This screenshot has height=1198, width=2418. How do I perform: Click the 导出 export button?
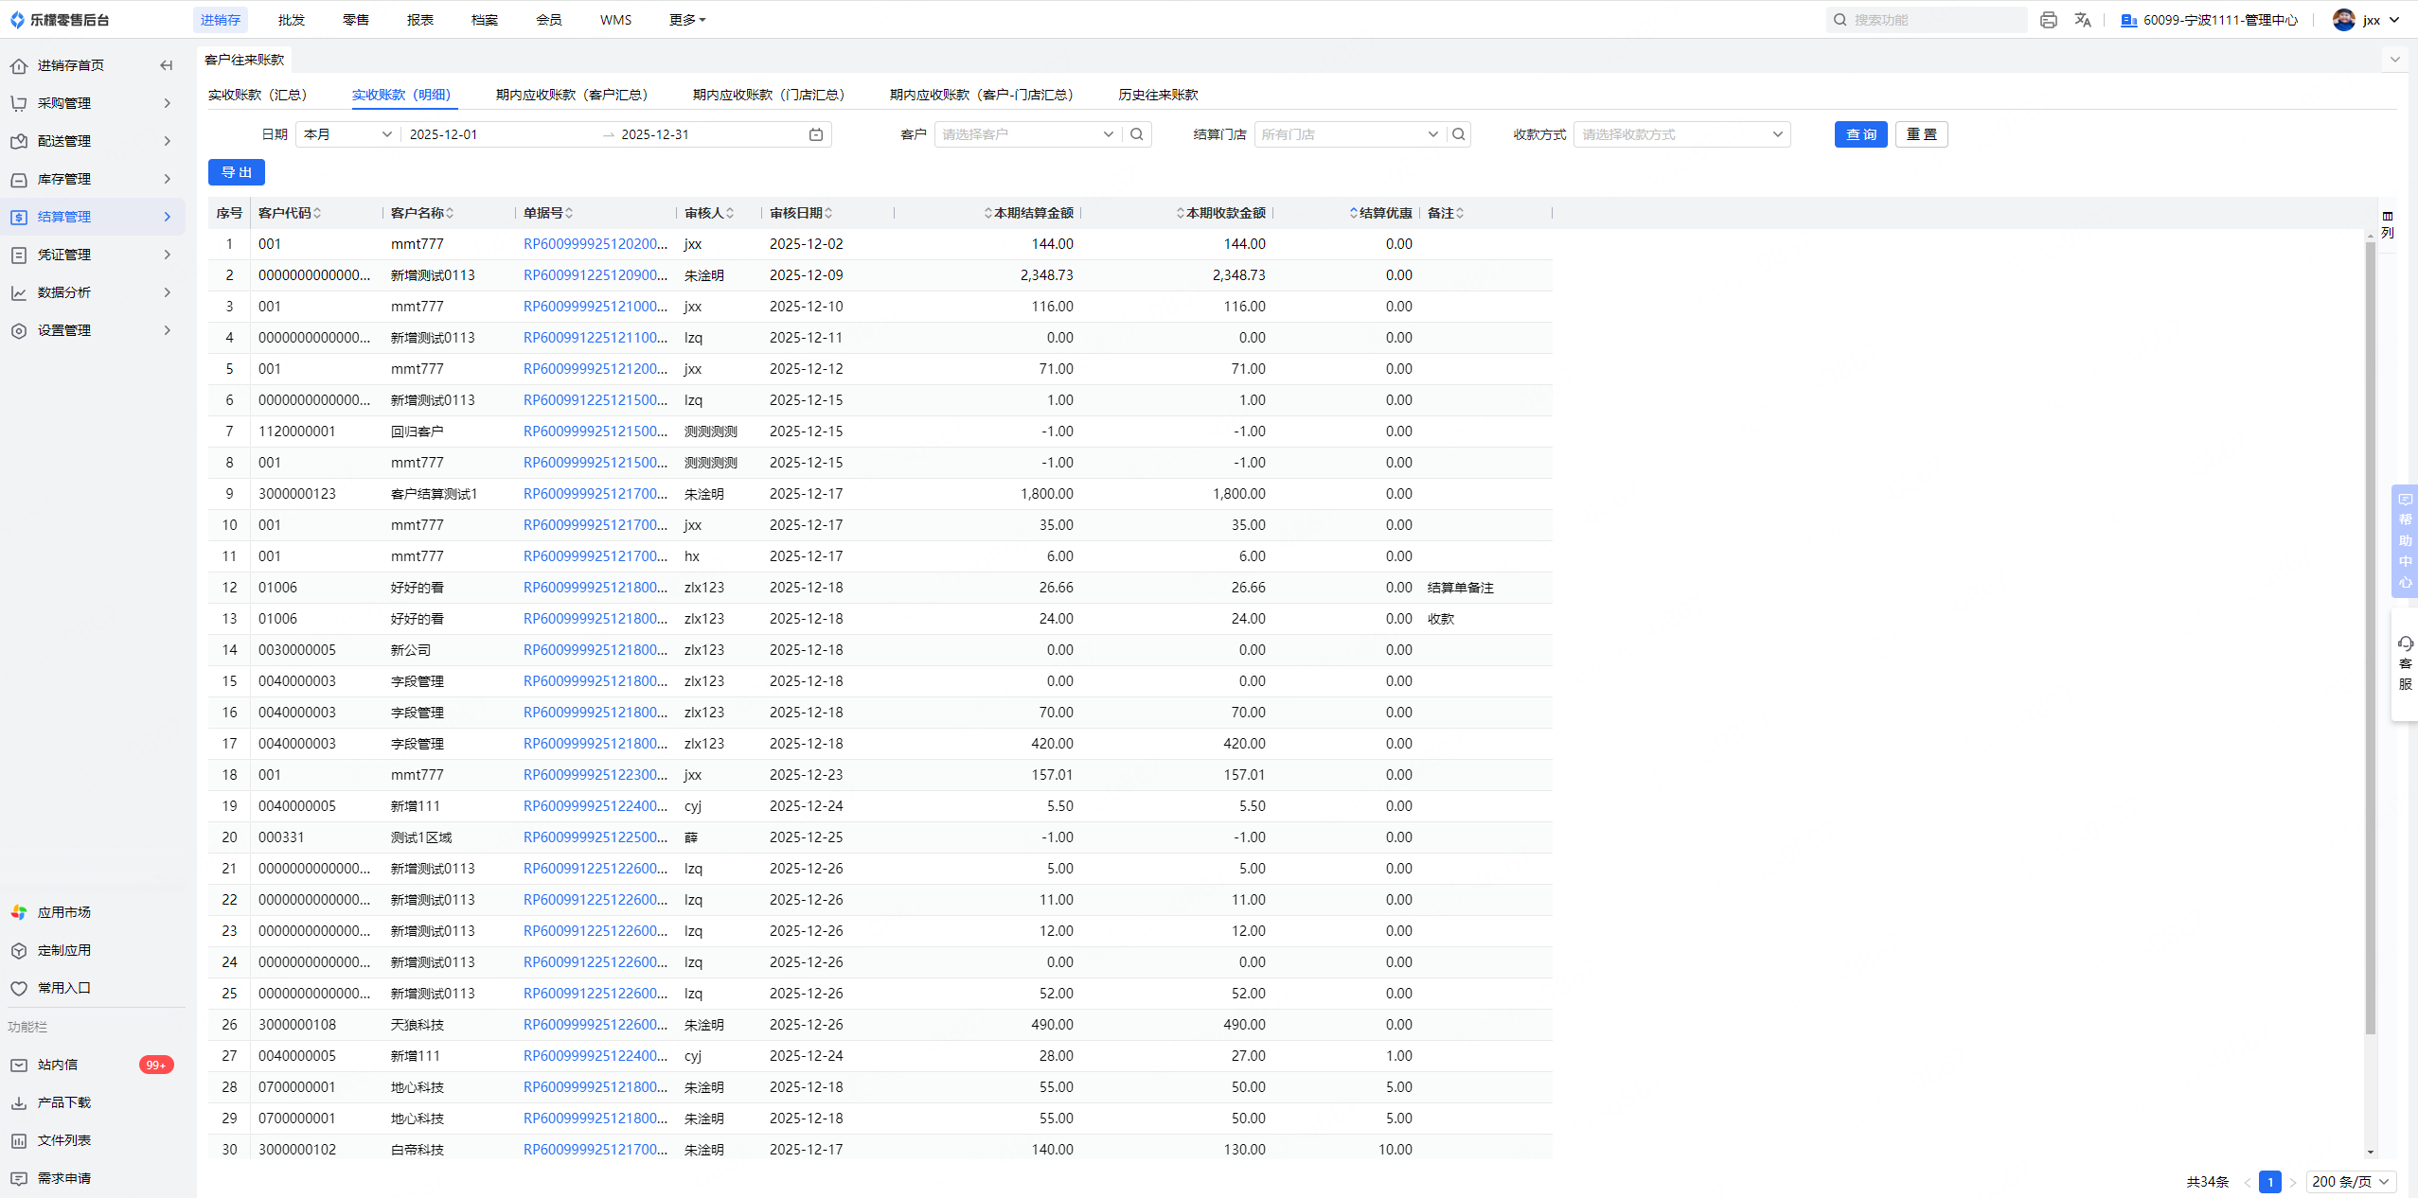tap(236, 172)
